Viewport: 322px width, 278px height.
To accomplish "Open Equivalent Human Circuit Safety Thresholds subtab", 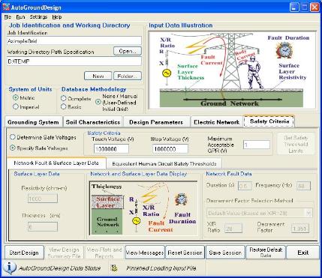I will tap(164, 164).
